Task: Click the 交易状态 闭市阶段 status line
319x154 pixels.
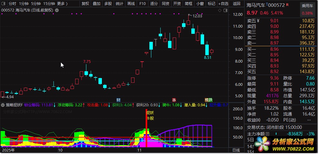Action: coord(275,127)
